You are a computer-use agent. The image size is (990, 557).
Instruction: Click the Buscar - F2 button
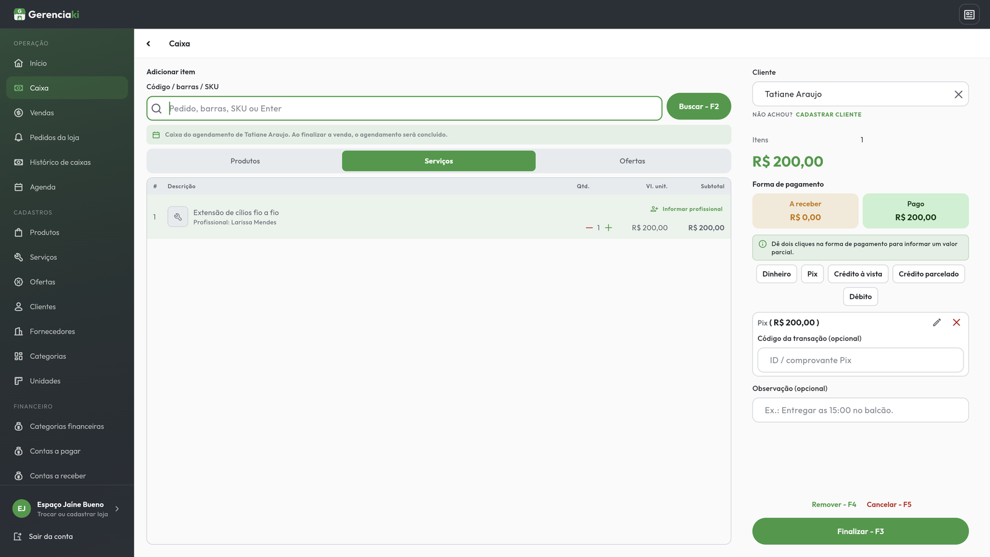[x=699, y=106]
